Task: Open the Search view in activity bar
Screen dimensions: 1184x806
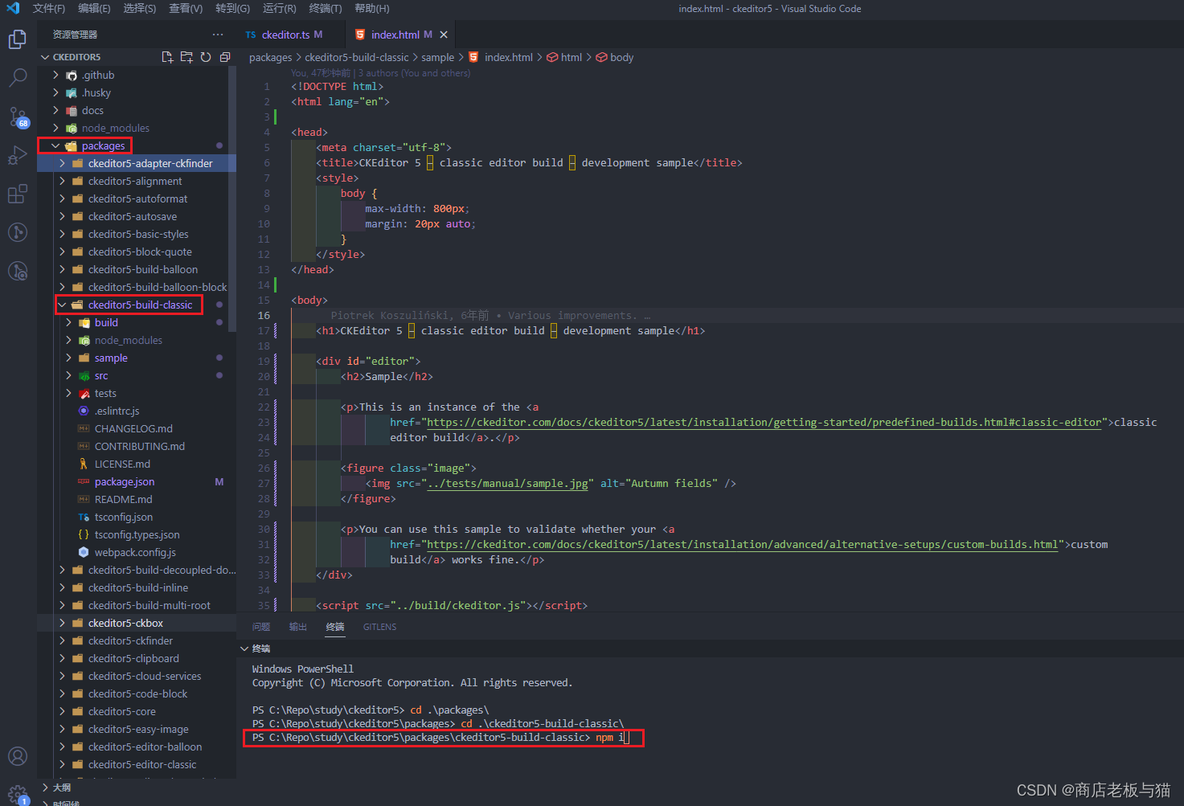Action: [18, 78]
